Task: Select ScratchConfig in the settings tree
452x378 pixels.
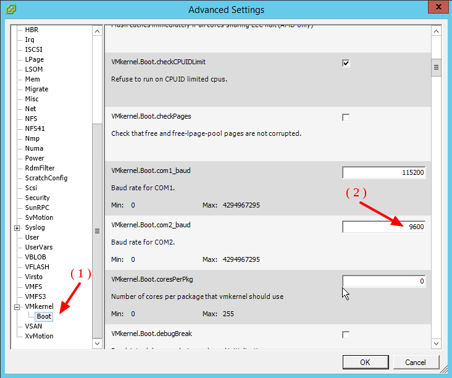Action: [x=46, y=178]
